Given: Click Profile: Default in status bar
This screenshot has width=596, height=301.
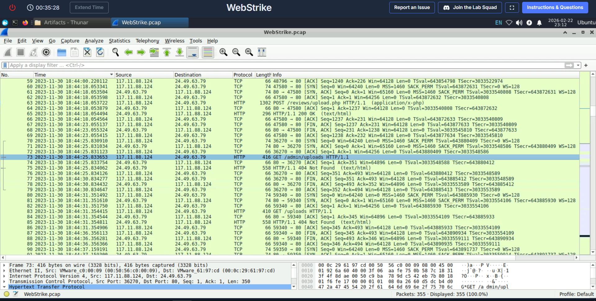Looking at the screenshot, I should [x=576, y=294].
